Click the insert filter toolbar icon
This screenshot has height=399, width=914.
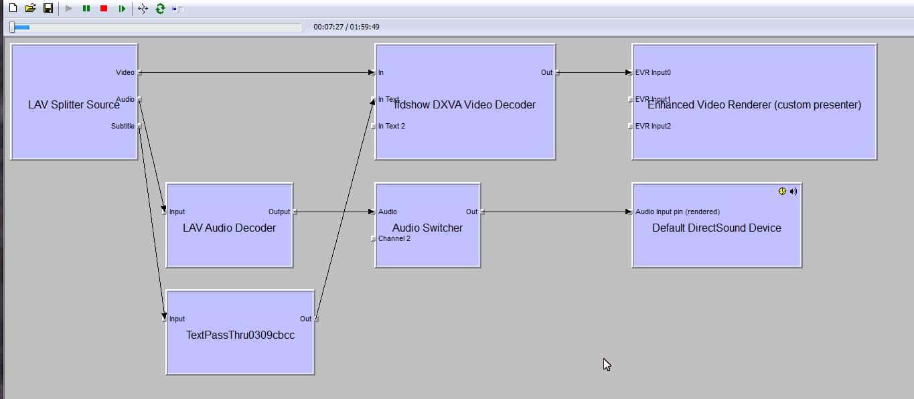(177, 9)
